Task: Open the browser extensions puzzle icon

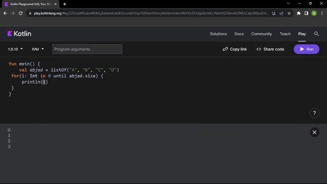Action: tap(298, 13)
